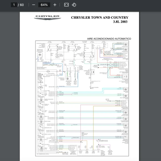This screenshot has width=161, height=161.
Task: Click the total page count 60
Action: (x=22, y=5)
